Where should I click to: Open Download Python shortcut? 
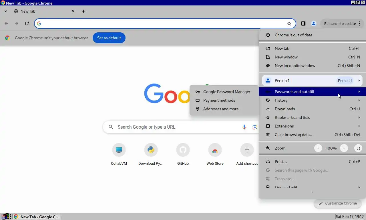pos(151,154)
